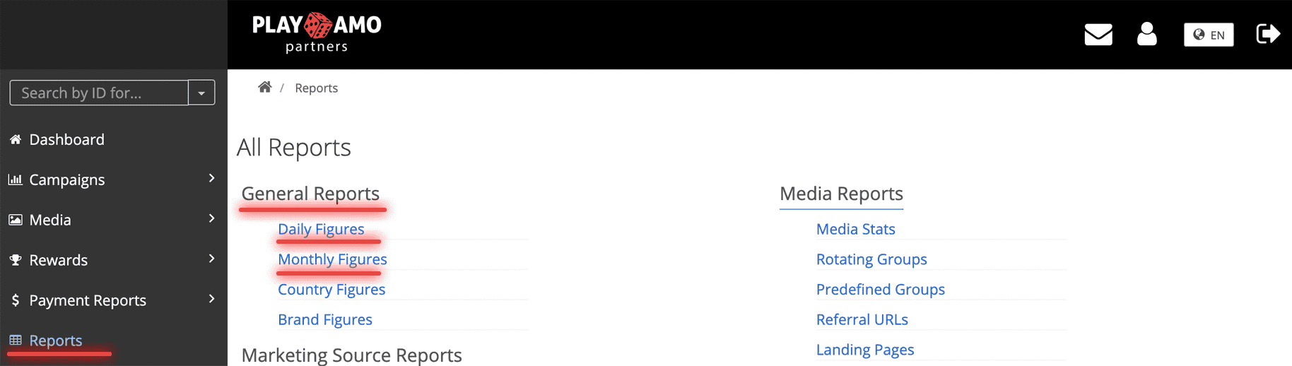Click the home breadcrumb icon

pyautogui.click(x=265, y=87)
